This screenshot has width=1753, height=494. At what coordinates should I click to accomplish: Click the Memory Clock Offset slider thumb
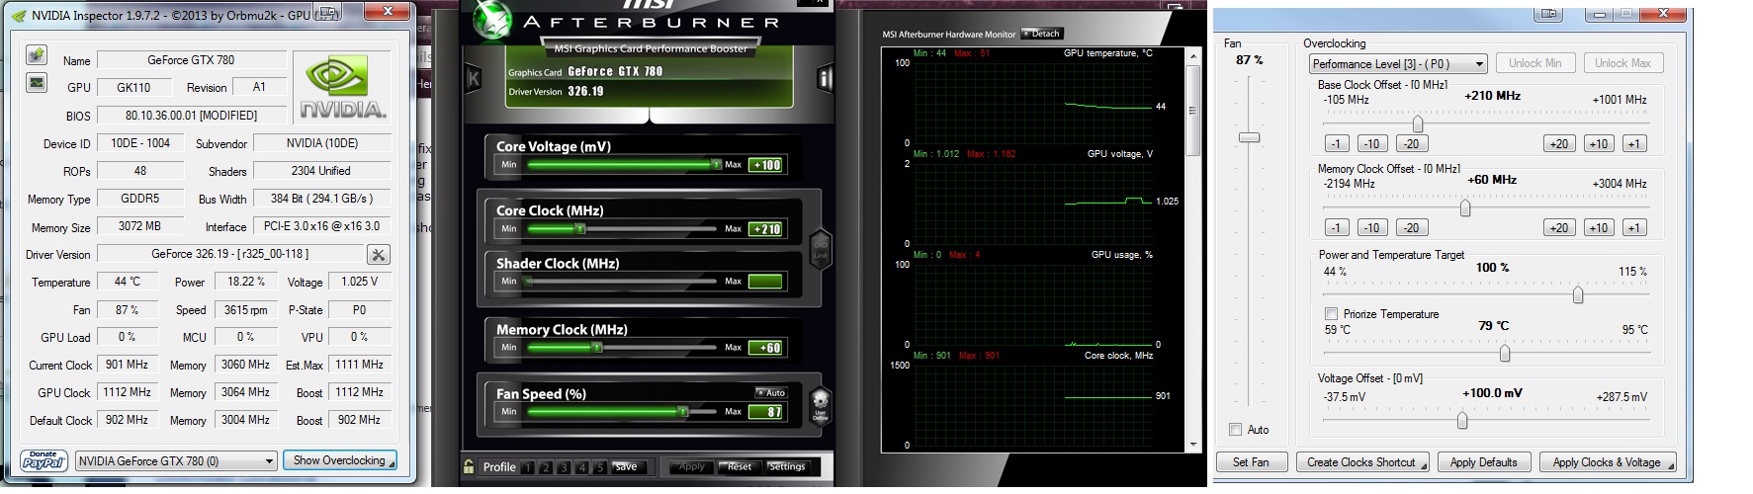click(1465, 207)
